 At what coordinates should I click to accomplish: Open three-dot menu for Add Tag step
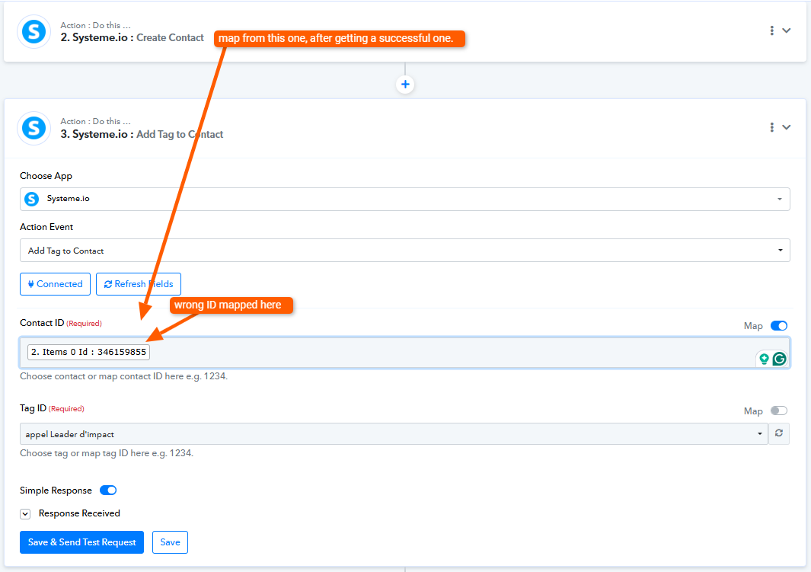(x=771, y=127)
